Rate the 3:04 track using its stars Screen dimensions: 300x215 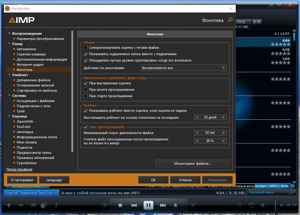coord(280,63)
